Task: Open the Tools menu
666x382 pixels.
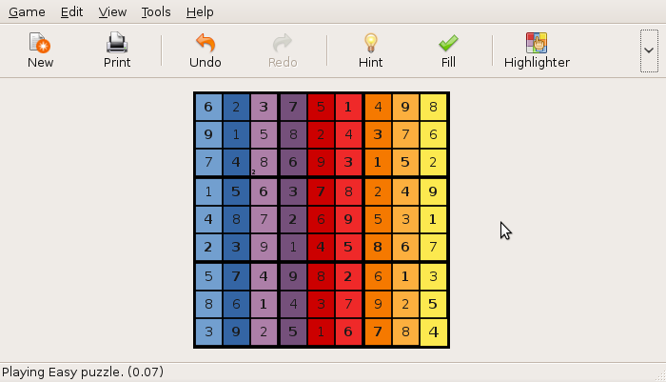Action: (156, 12)
